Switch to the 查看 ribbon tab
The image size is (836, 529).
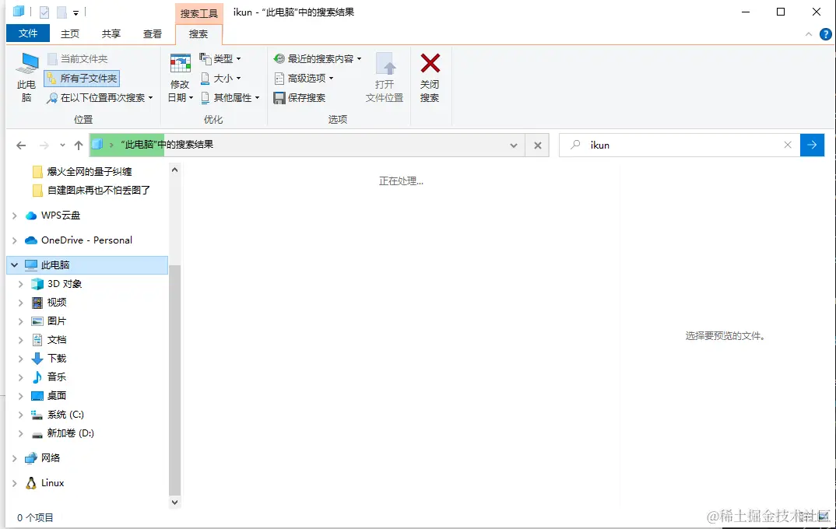coord(153,33)
